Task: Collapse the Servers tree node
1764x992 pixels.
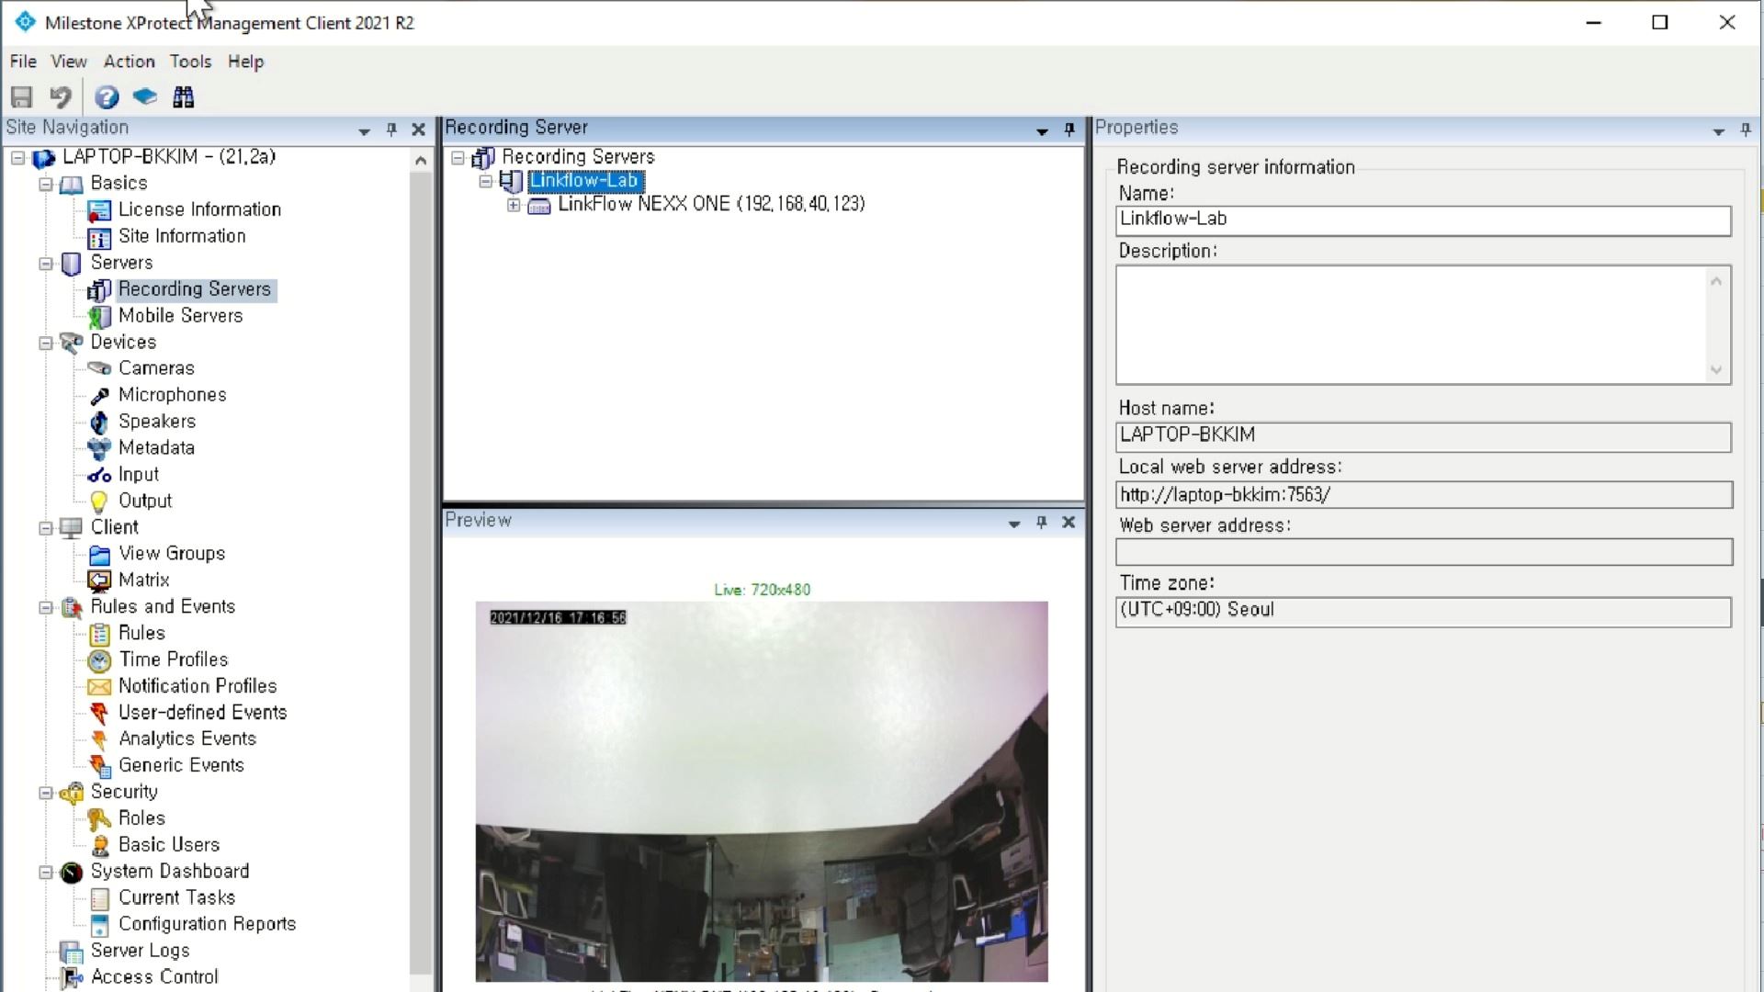Action: click(x=45, y=264)
